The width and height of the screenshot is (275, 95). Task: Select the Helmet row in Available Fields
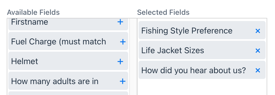(x=68, y=61)
